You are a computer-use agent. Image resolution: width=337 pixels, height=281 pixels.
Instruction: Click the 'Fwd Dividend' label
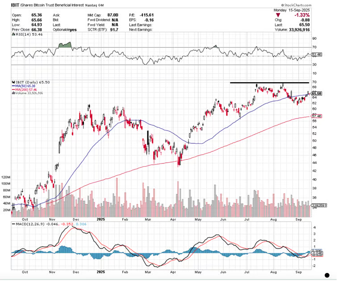tap(99, 20)
